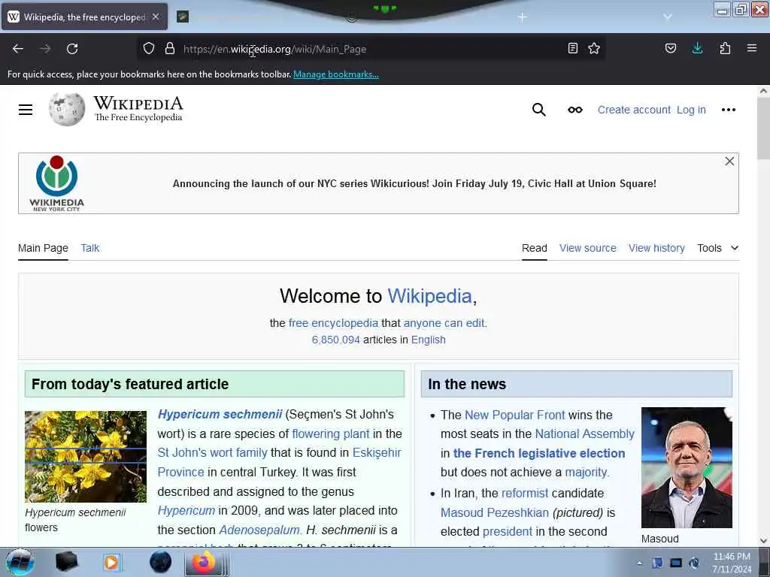Go back with the browser back arrow

(18, 49)
